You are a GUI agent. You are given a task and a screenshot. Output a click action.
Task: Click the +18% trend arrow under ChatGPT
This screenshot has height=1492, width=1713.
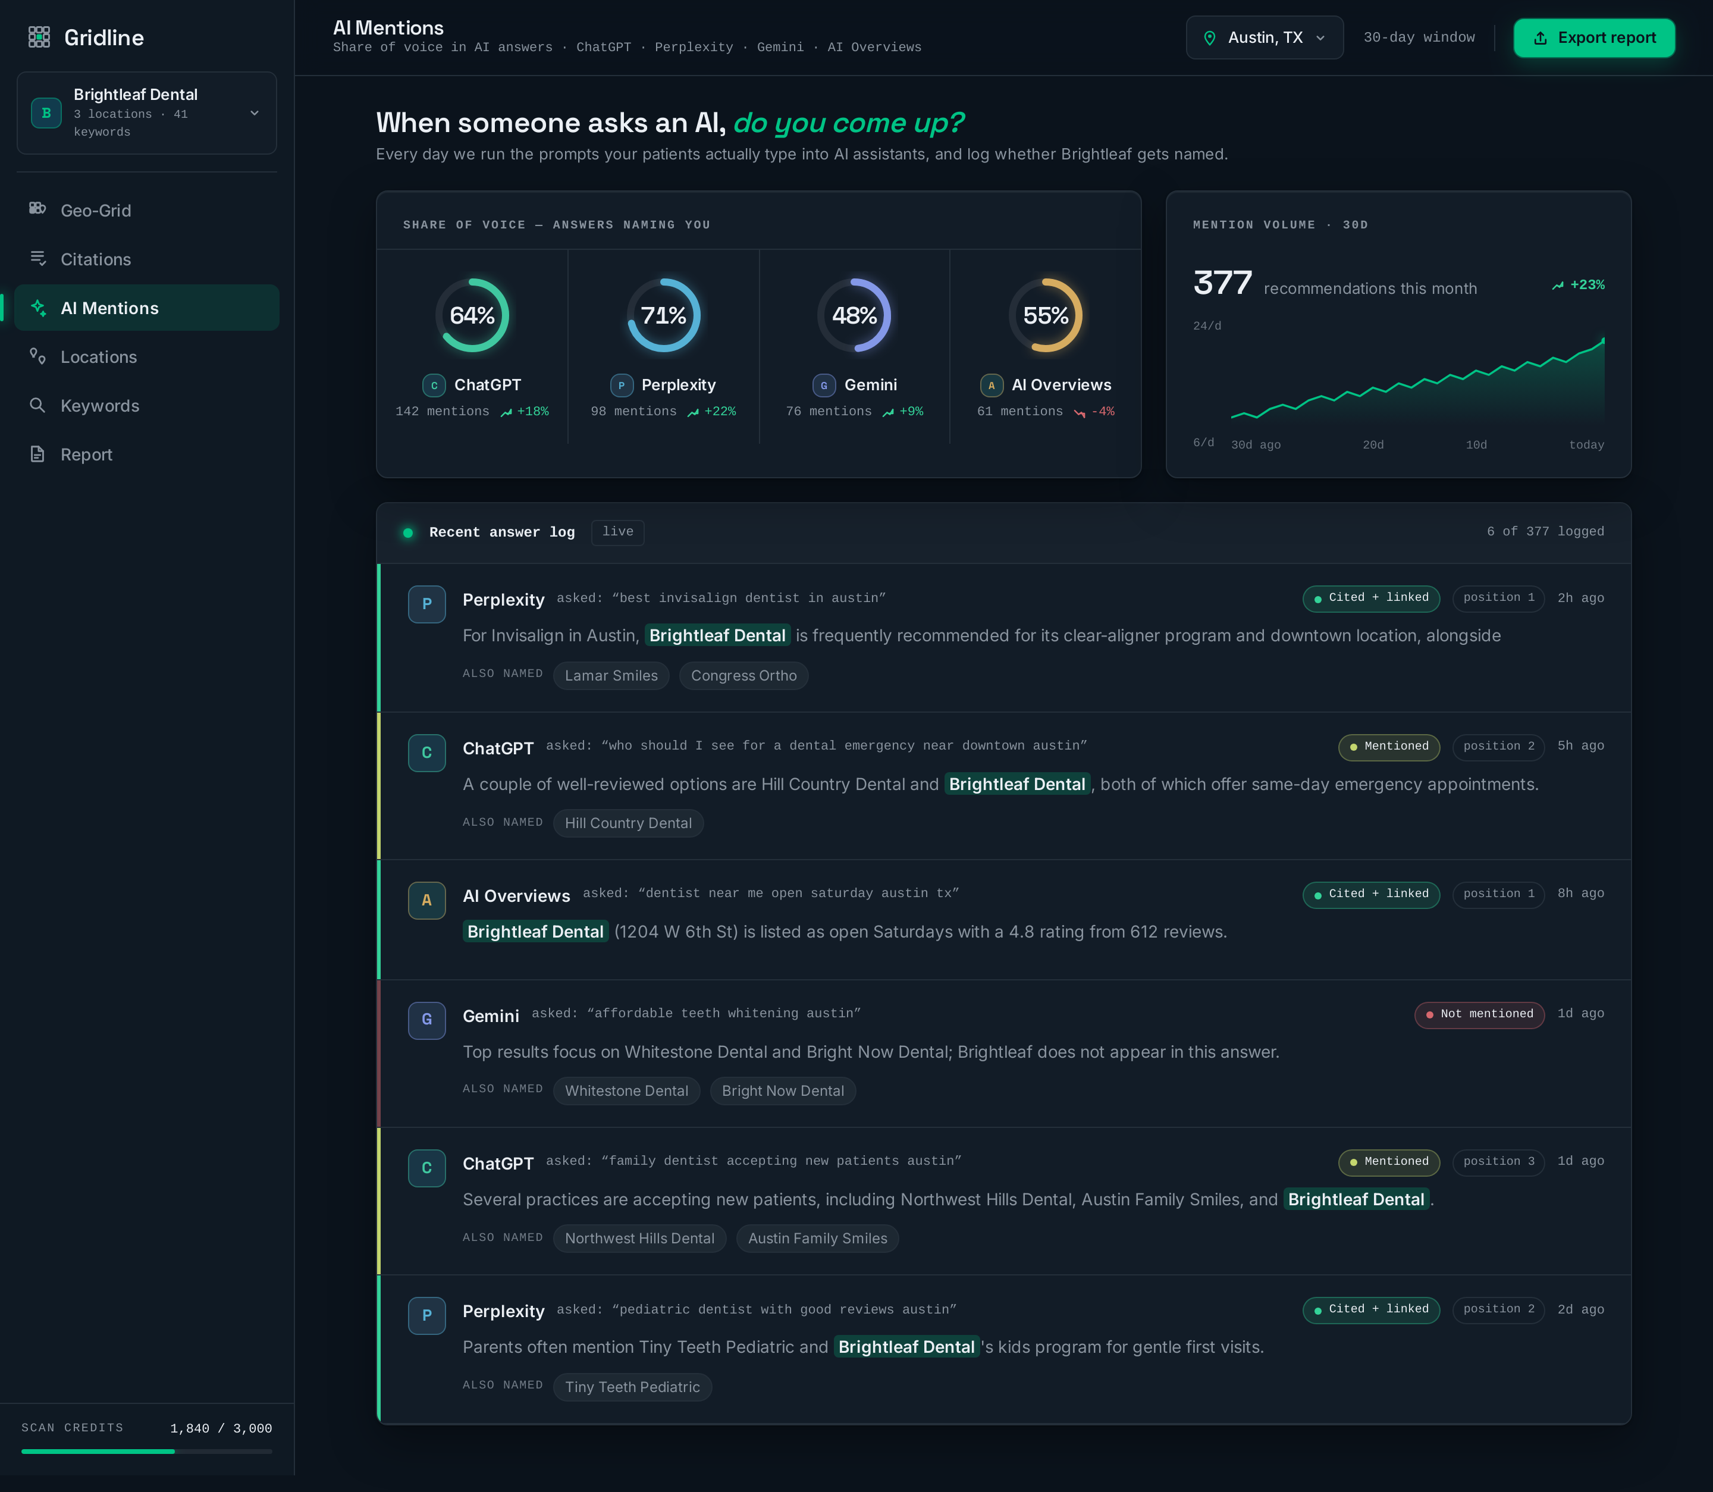(506, 412)
